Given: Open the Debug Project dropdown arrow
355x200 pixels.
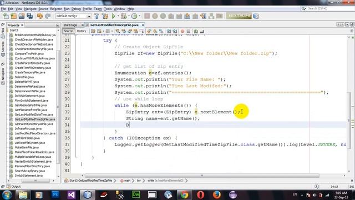Looking at the screenshot, I should click(x=129, y=16).
